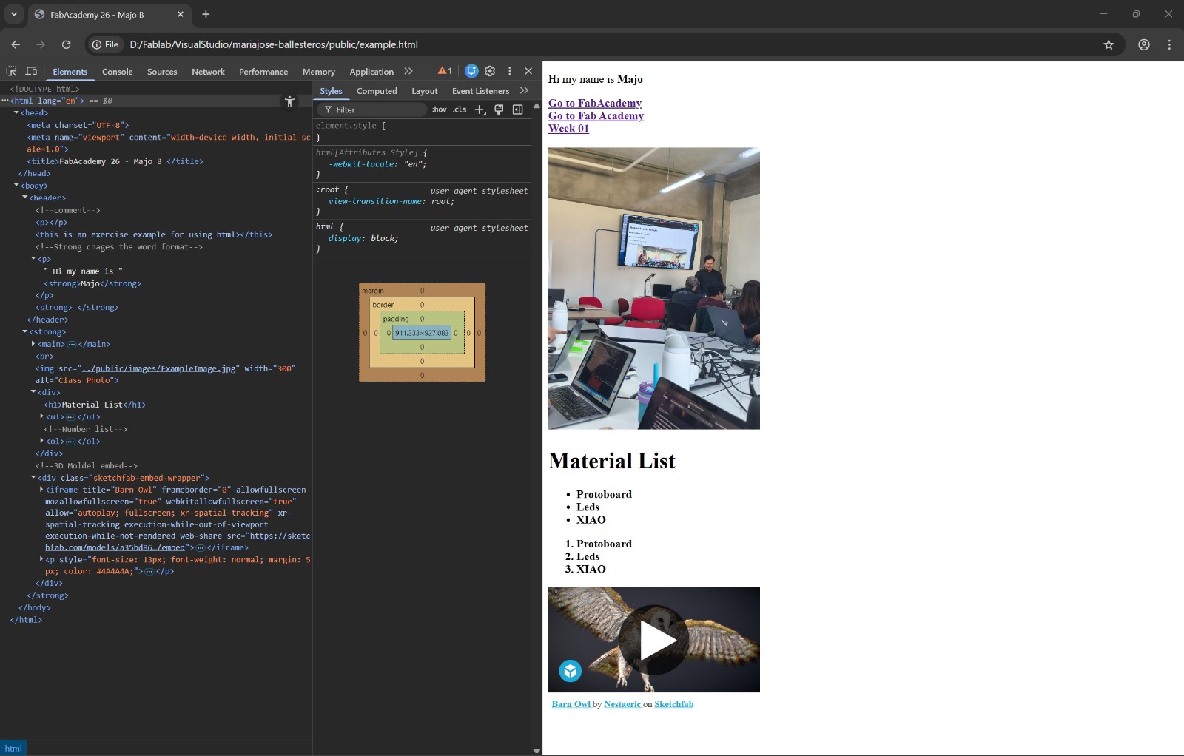The width and height of the screenshot is (1184, 756).
Task: Activate the inspect element picker icon
Action: tap(11, 71)
